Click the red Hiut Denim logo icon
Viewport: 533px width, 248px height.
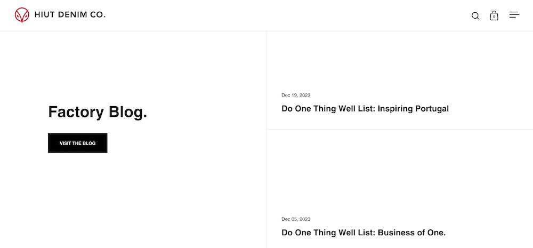tap(22, 15)
